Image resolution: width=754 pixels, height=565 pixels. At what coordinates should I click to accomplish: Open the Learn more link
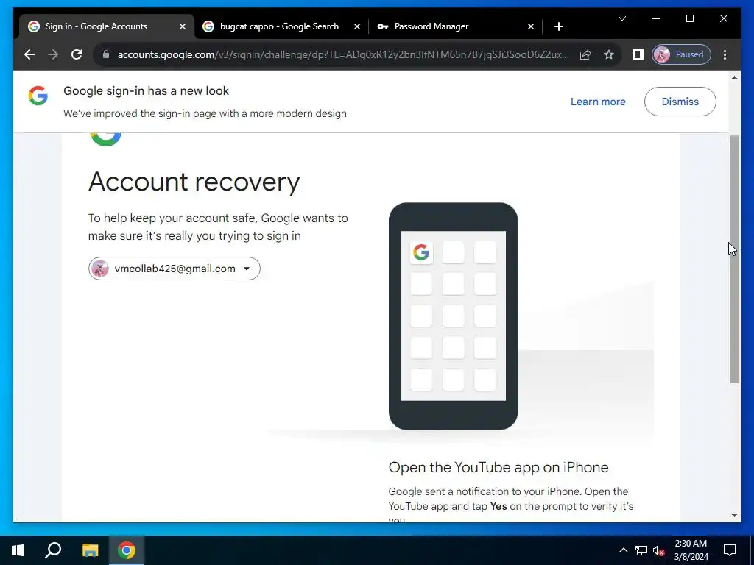598,102
